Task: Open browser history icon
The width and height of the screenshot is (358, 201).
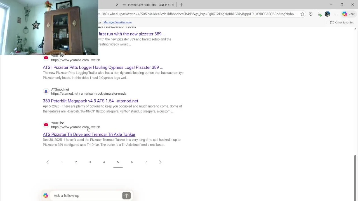Action: pyautogui.click(x=311, y=14)
